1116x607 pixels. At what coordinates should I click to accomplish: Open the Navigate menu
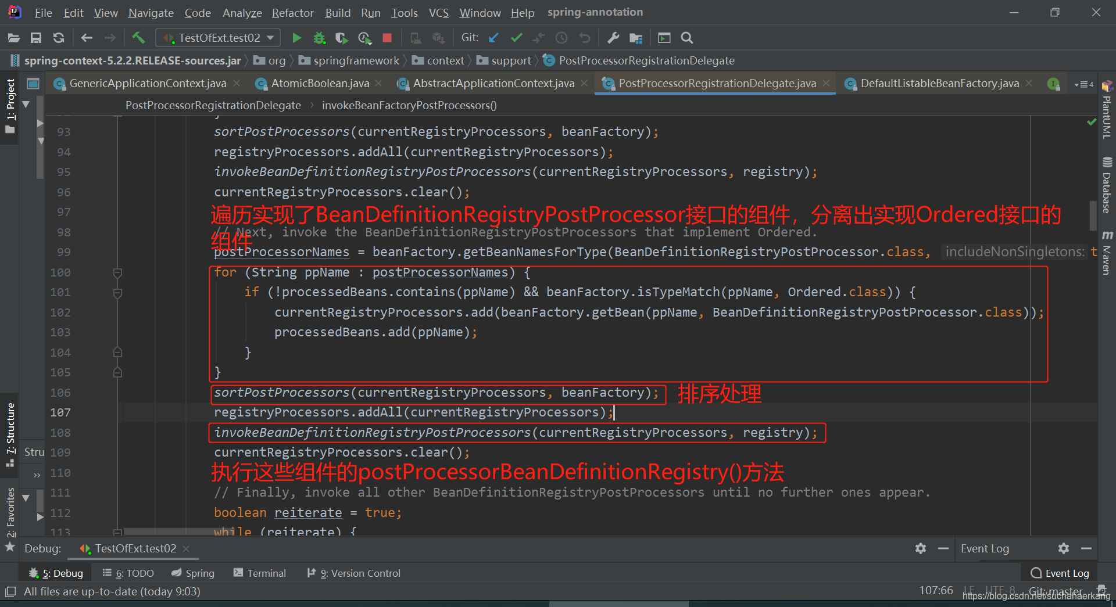point(151,13)
